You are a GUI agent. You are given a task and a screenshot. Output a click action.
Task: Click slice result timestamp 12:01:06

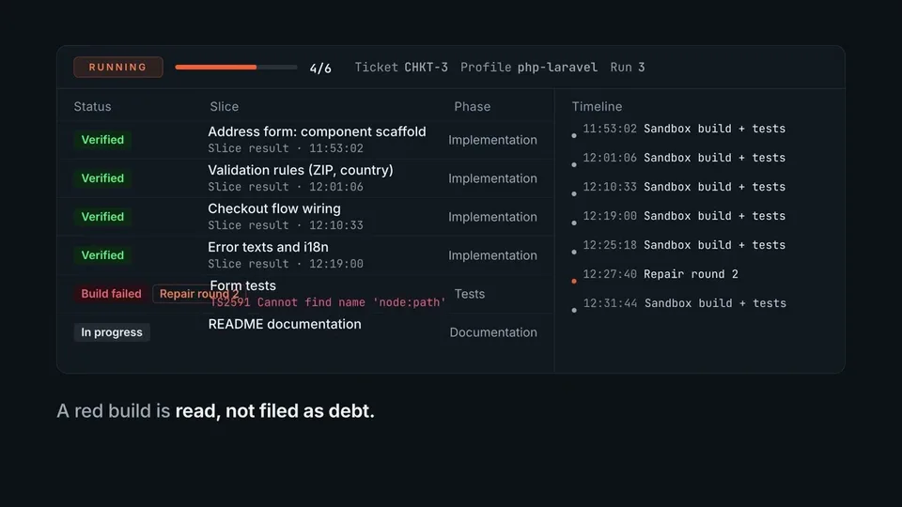click(336, 187)
